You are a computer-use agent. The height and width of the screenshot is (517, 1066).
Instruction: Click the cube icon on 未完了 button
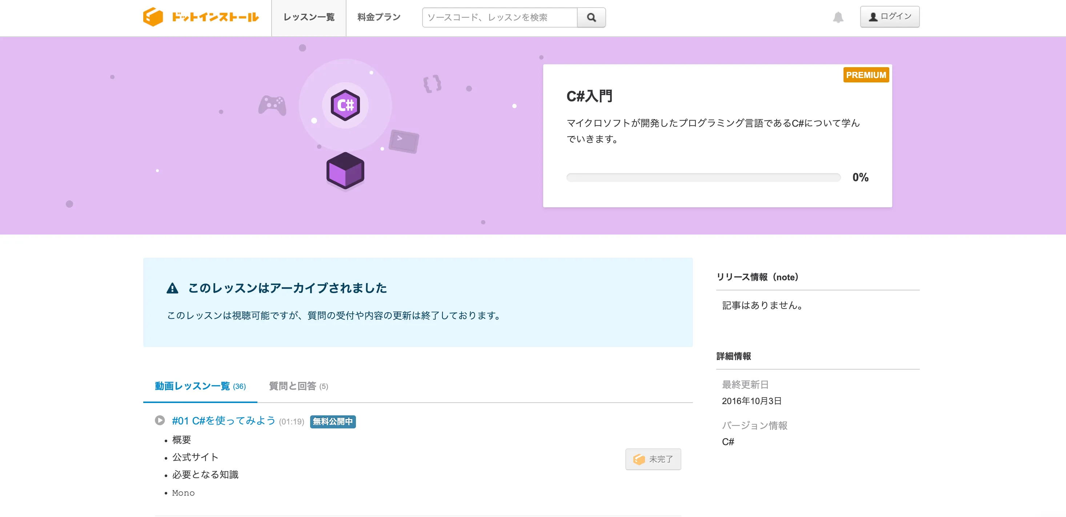[x=639, y=459]
